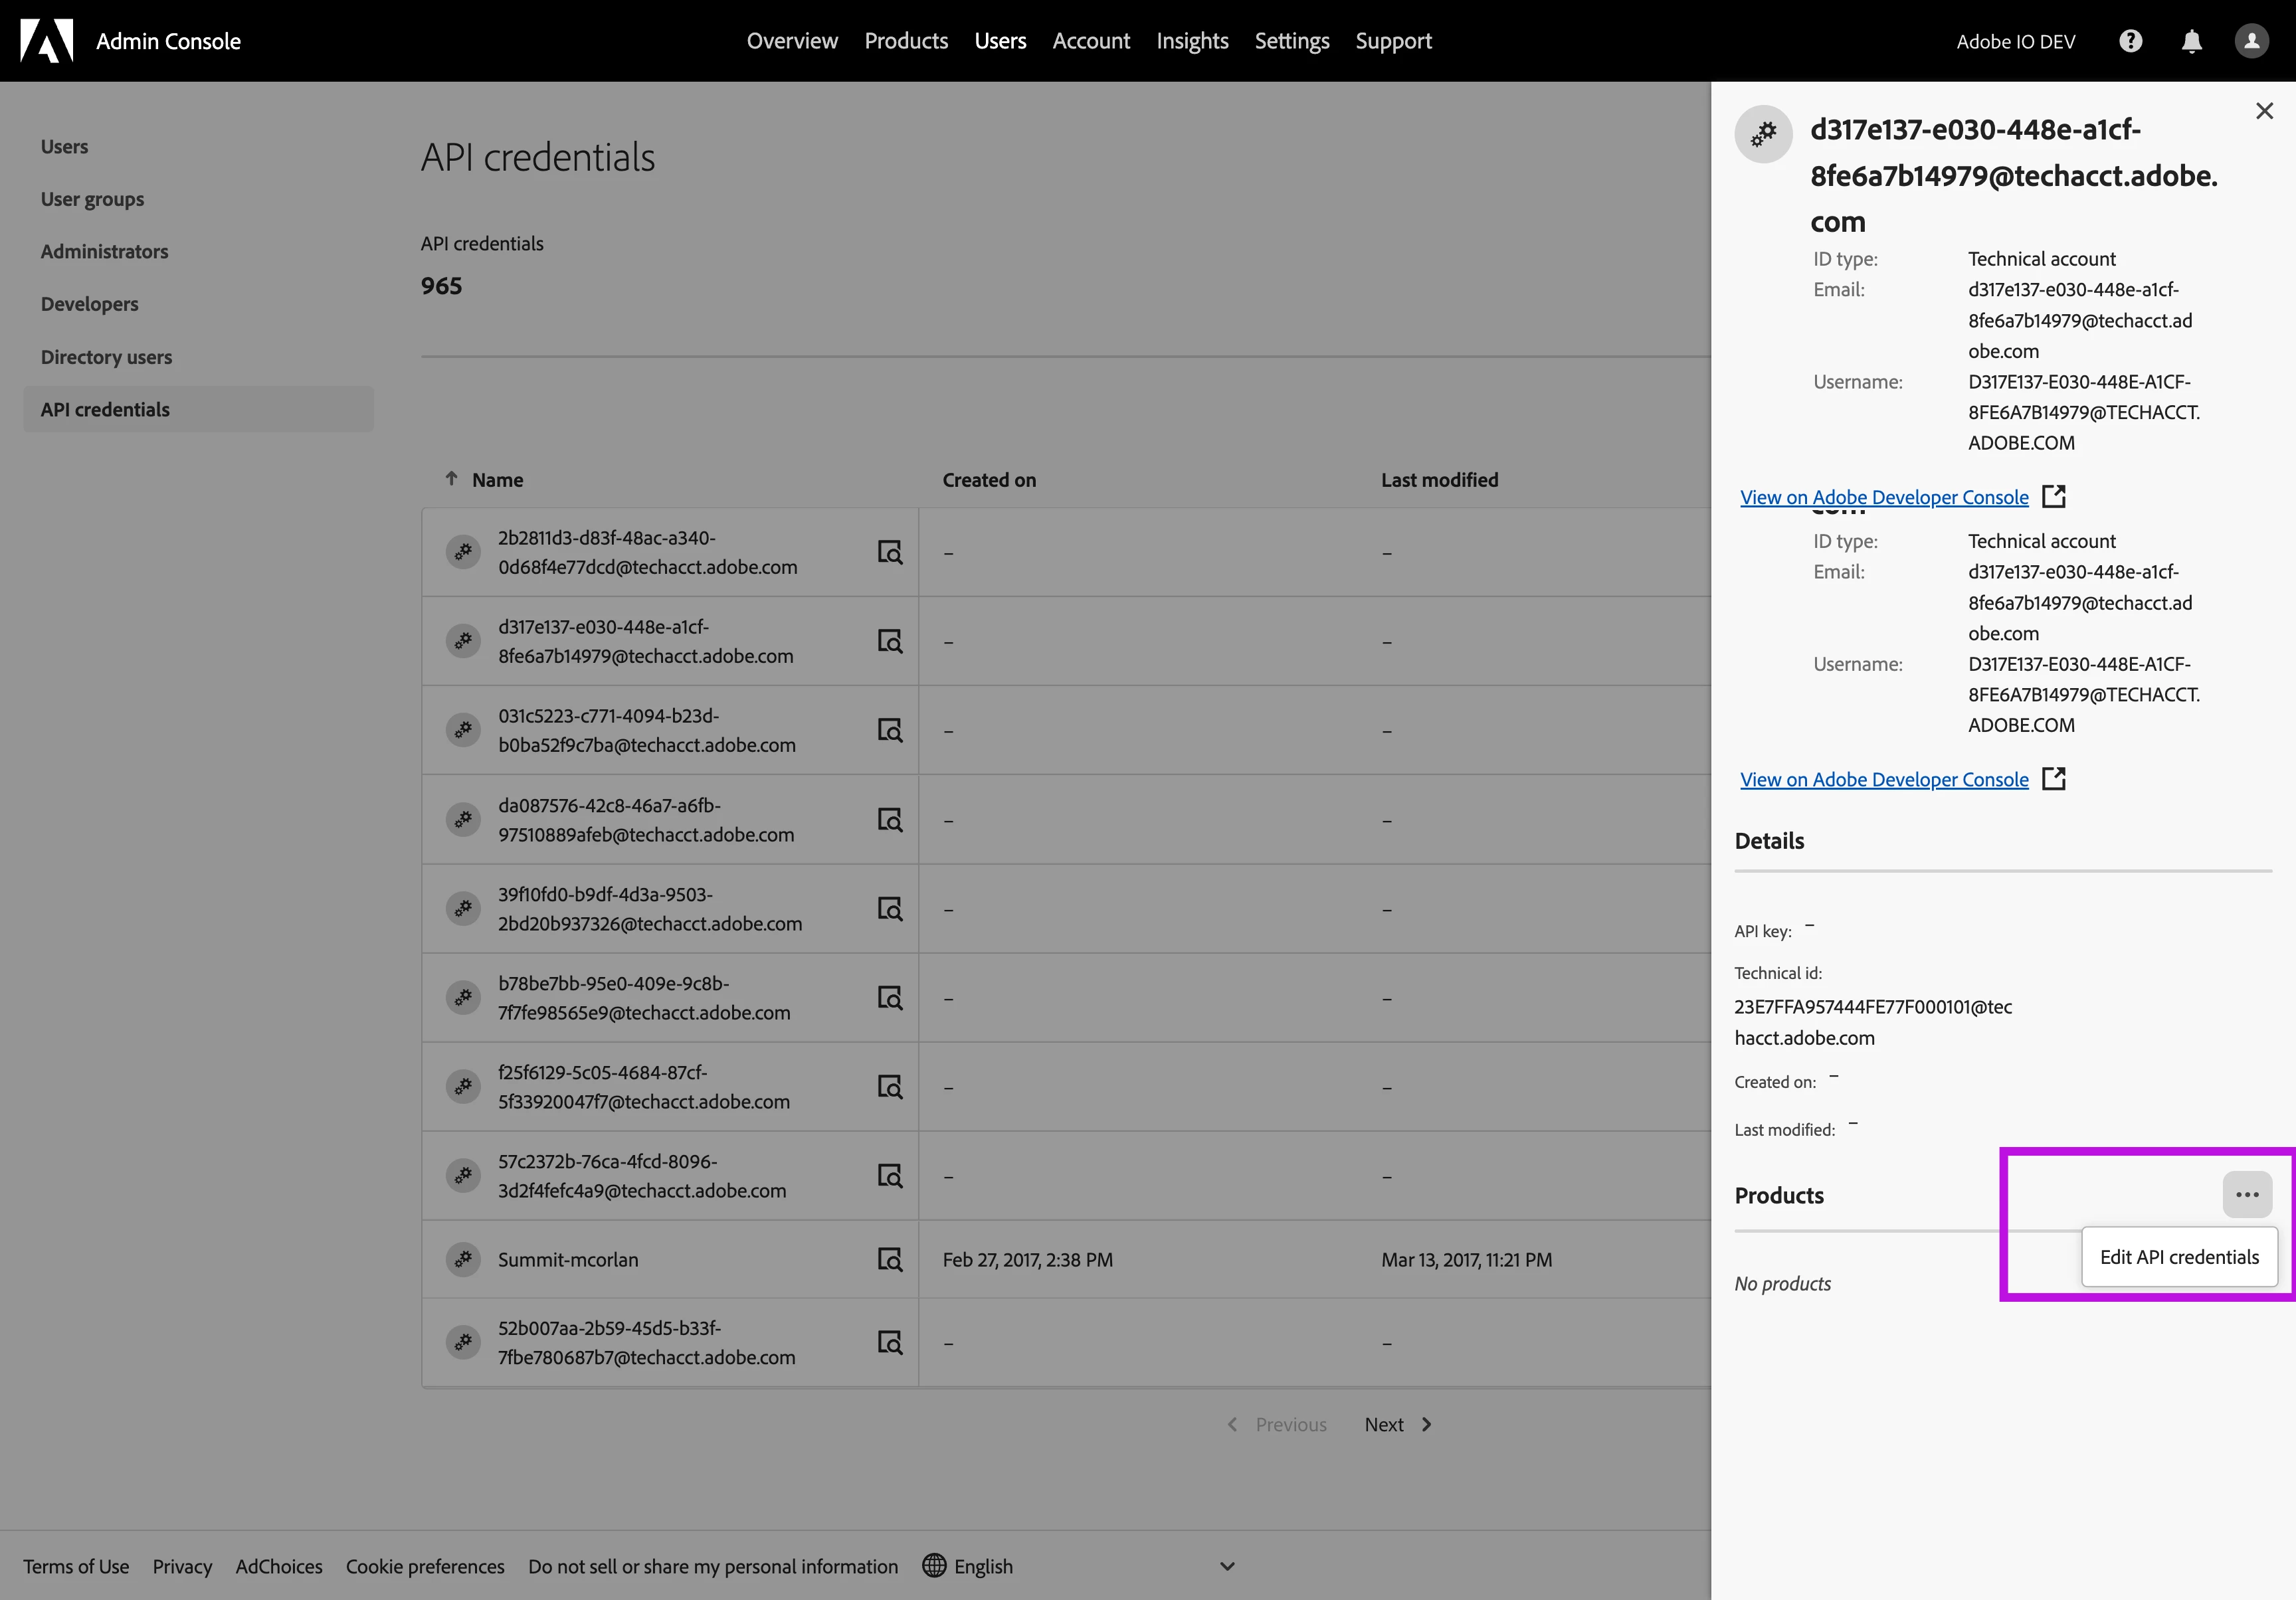Open the user profile avatar menu

2251,41
